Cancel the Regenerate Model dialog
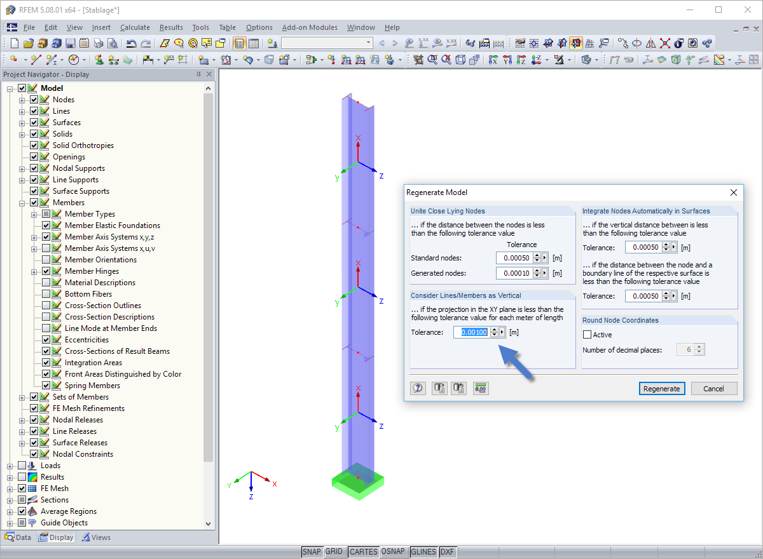This screenshot has width=763, height=559. (714, 388)
